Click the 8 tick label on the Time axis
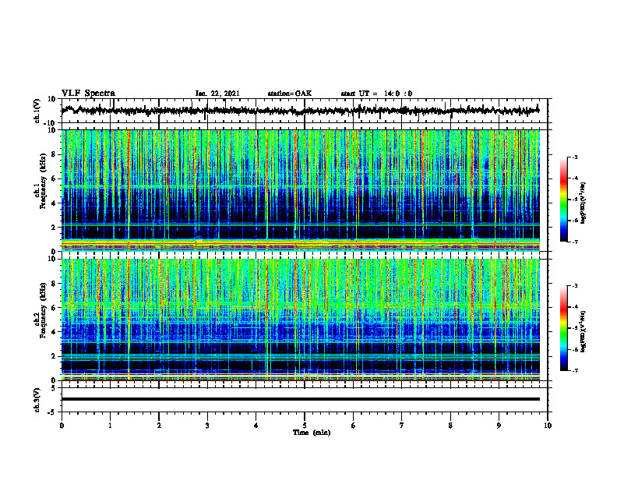This screenshot has width=617, height=477. coord(450,426)
